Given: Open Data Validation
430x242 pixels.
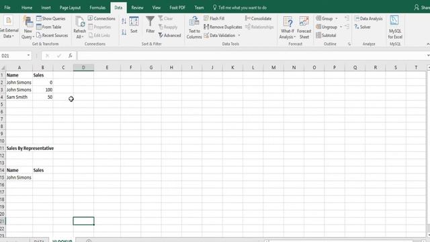Looking at the screenshot, I should [220, 36].
